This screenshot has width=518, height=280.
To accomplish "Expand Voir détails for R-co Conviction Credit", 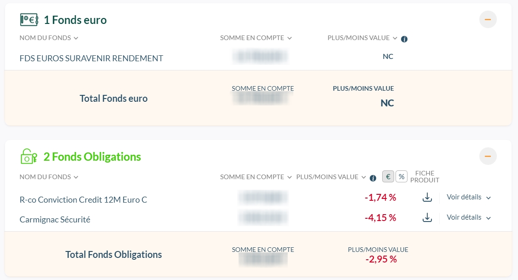I will pos(469,198).
